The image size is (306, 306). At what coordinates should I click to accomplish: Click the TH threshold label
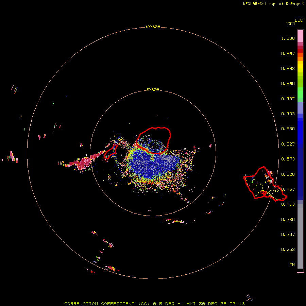pyautogui.click(x=292, y=265)
